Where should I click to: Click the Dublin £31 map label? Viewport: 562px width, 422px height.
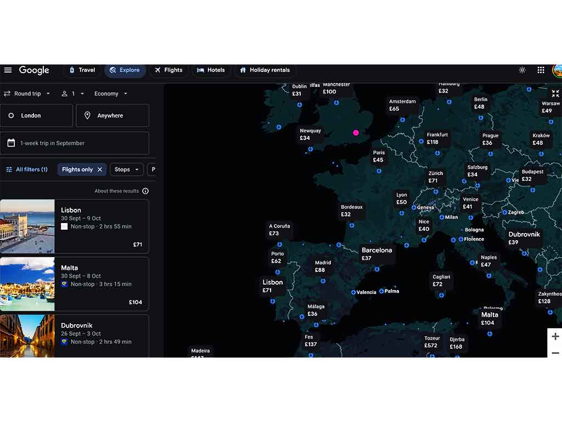coord(299,90)
